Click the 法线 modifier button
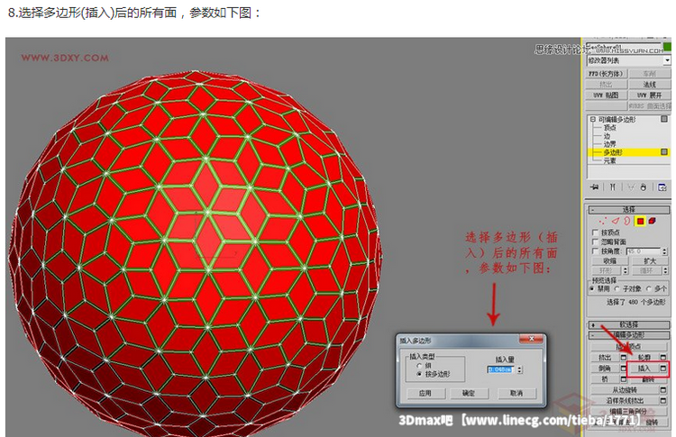The width and height of the screenshot is (676, 437). pos(650,85)
